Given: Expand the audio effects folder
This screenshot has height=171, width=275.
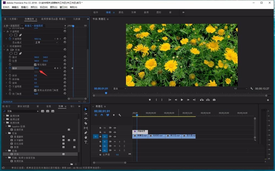Looking at the screenshot, I should click(4, 116).
